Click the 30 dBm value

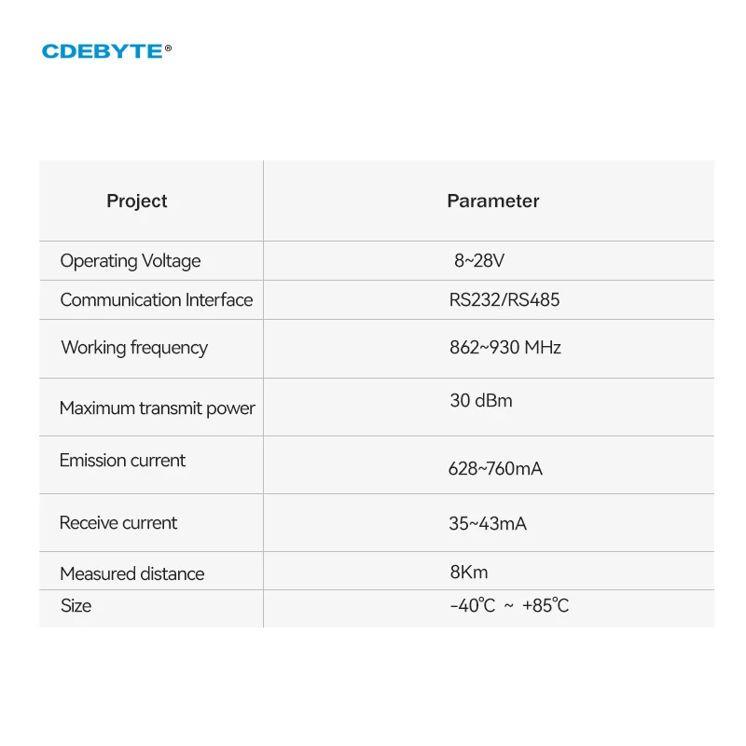point(481,401)
